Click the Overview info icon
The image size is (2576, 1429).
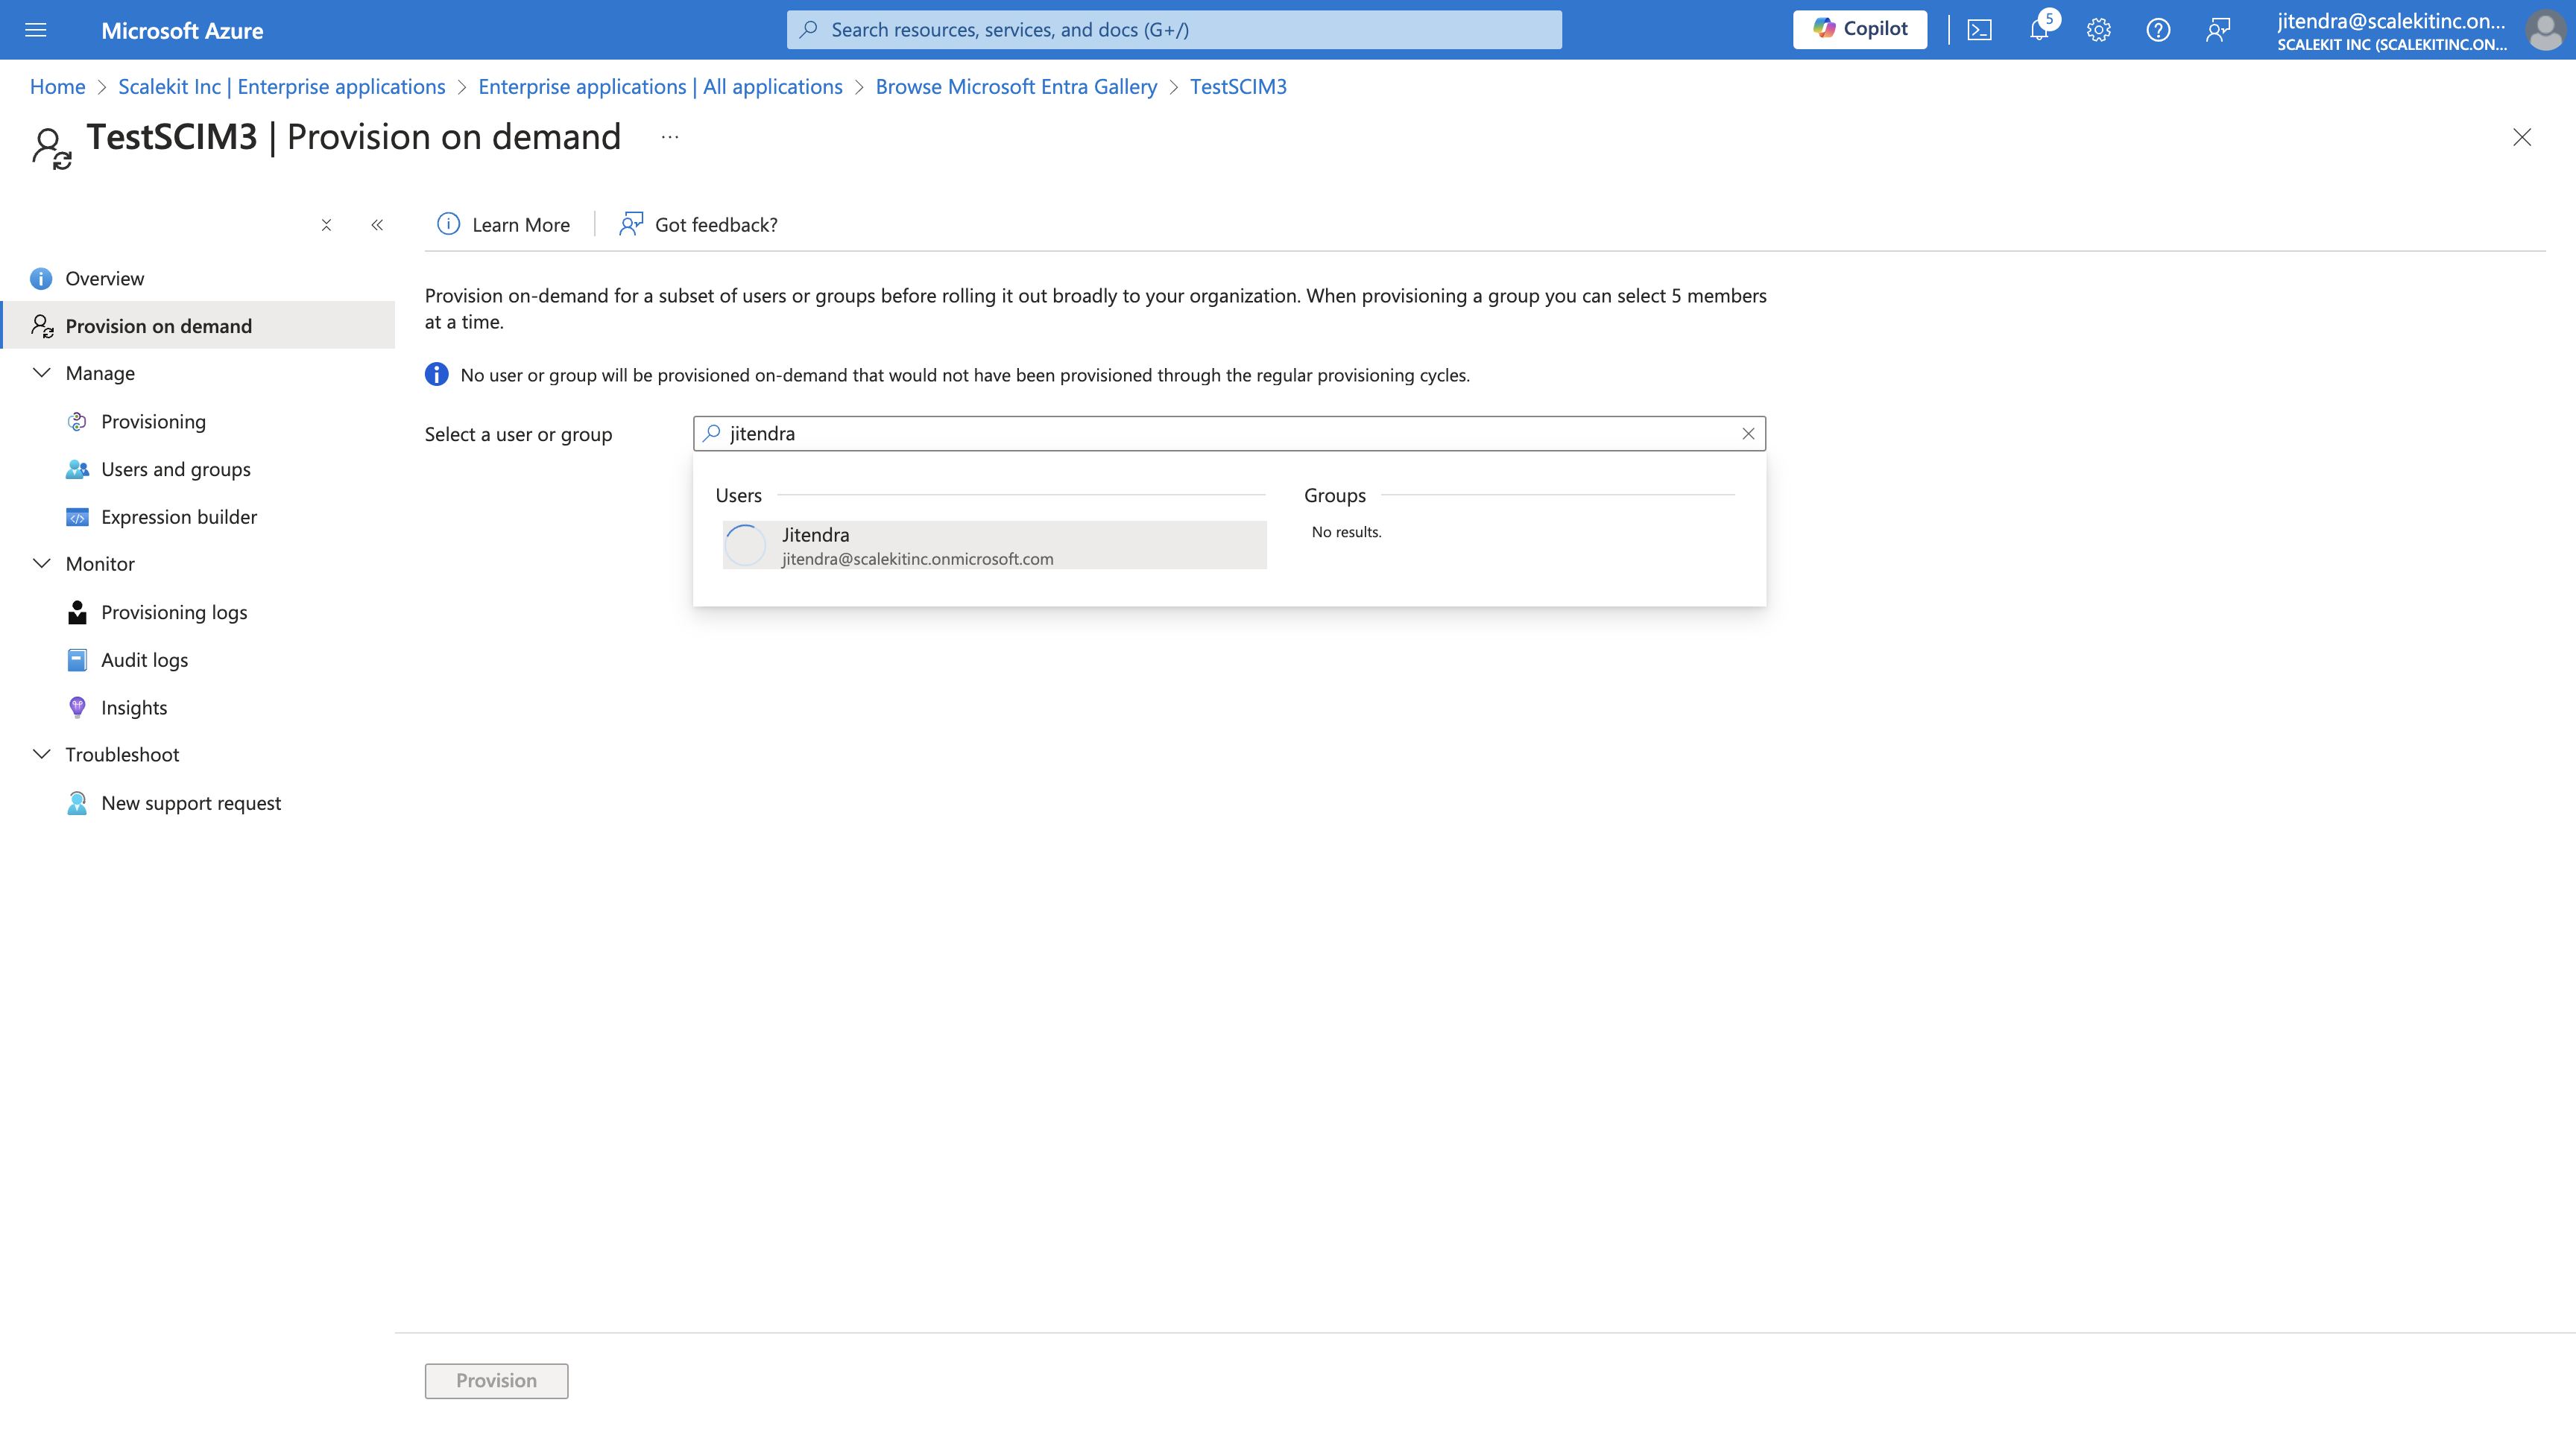pos(41,279)
